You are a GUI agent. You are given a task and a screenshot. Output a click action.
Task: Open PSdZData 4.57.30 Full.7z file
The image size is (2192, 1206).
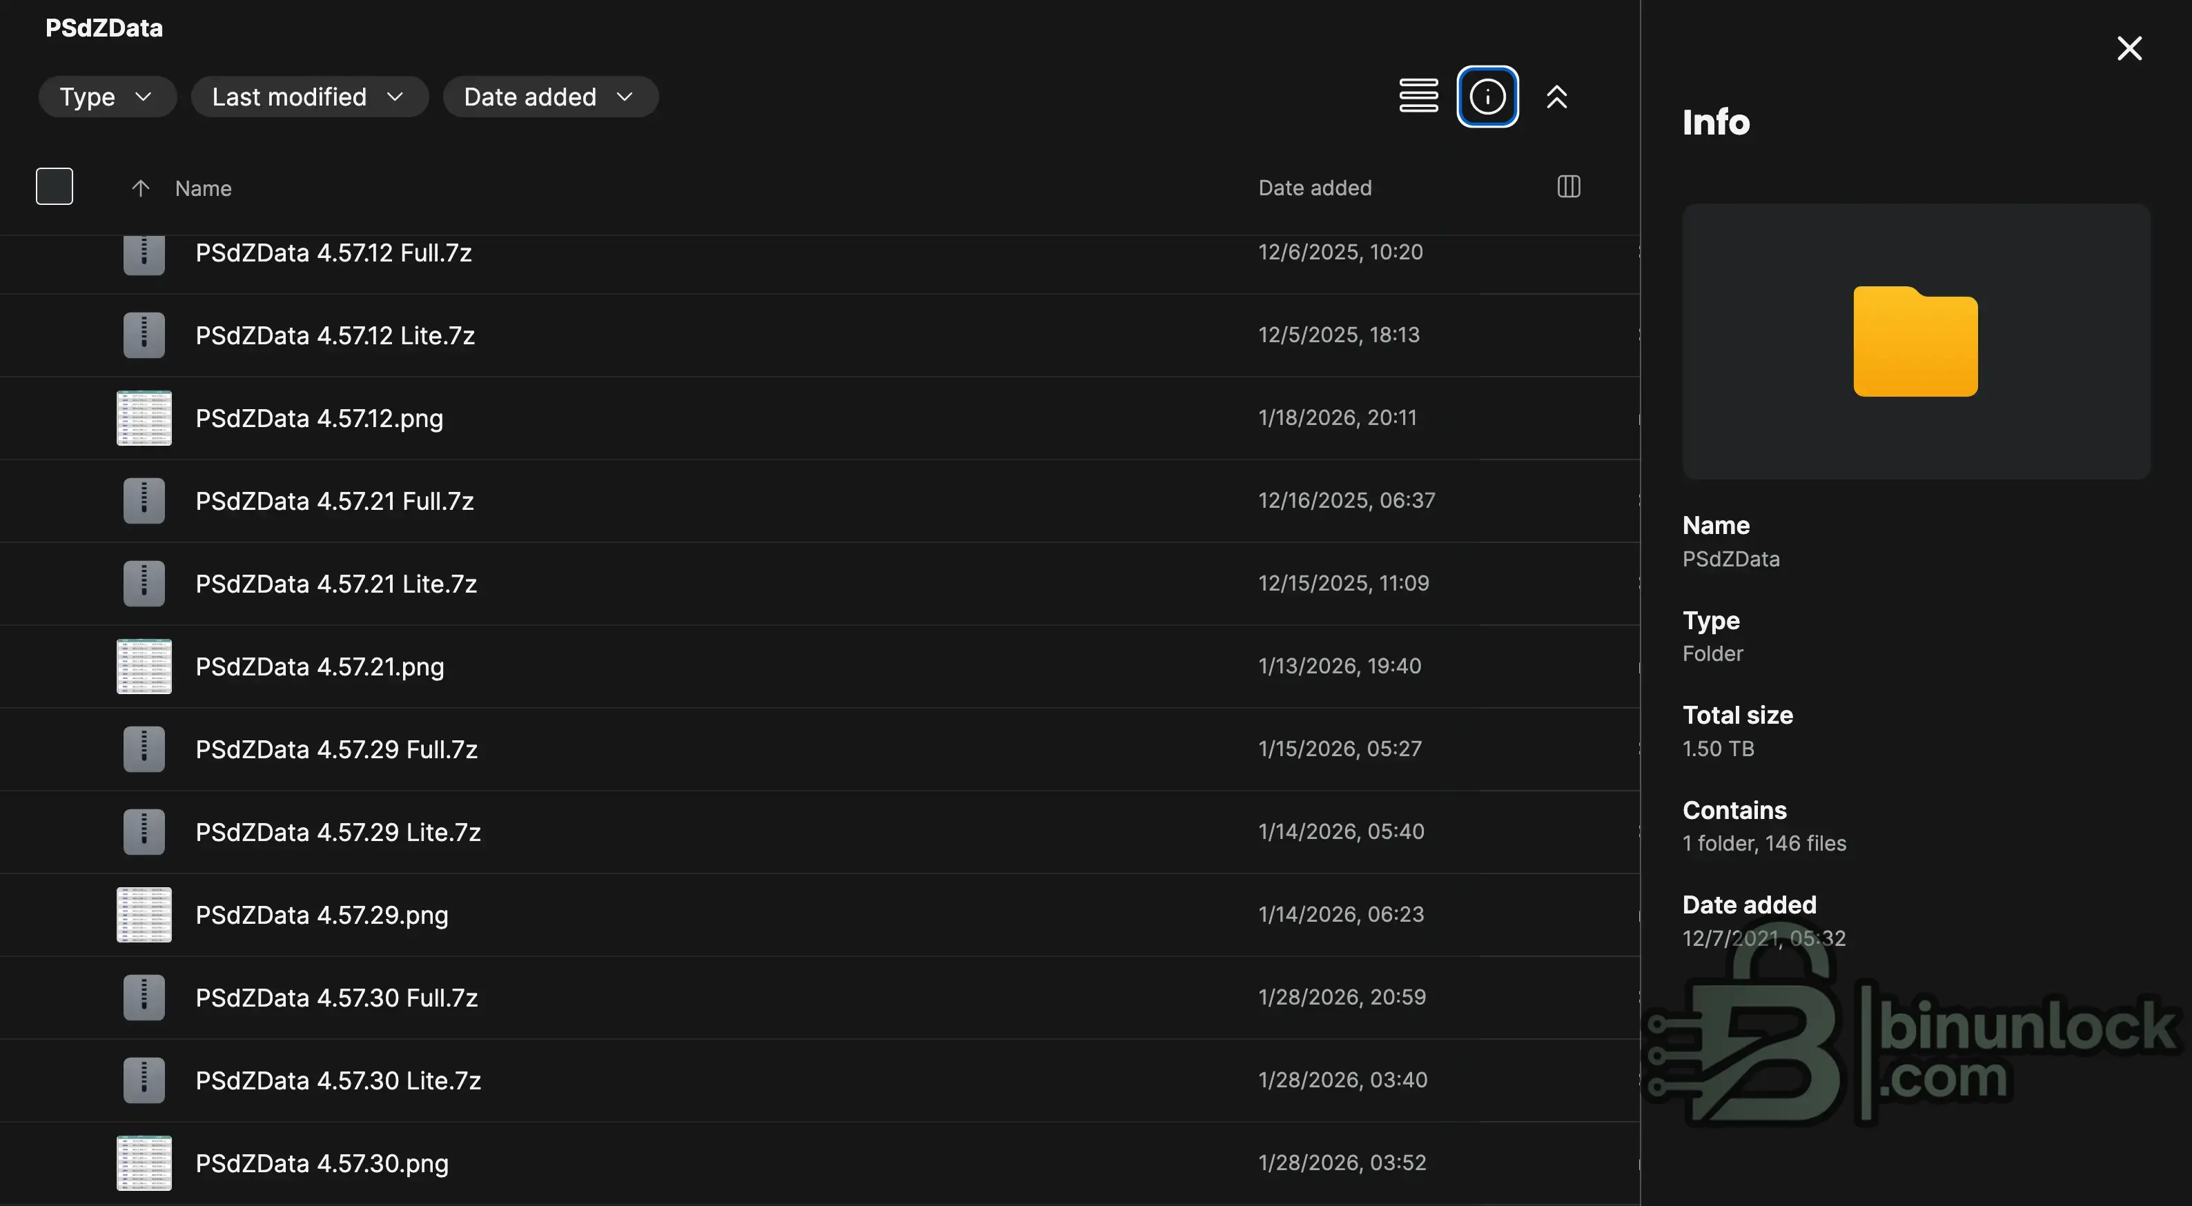pyautogui.click(x=336, y=998)
